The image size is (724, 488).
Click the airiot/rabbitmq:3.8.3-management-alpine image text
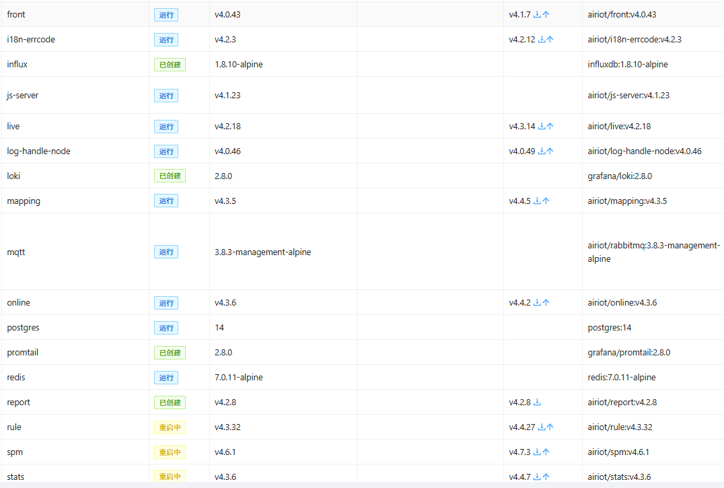pos(653,252)
